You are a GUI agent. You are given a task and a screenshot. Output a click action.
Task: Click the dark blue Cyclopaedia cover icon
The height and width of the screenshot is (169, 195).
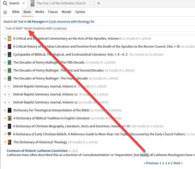point(10,54)
